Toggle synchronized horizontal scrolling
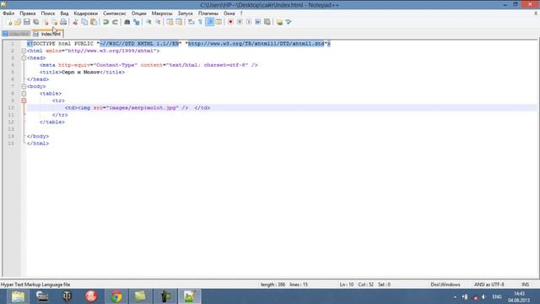This screenshot has height=304, width=540. coord(179,22)
